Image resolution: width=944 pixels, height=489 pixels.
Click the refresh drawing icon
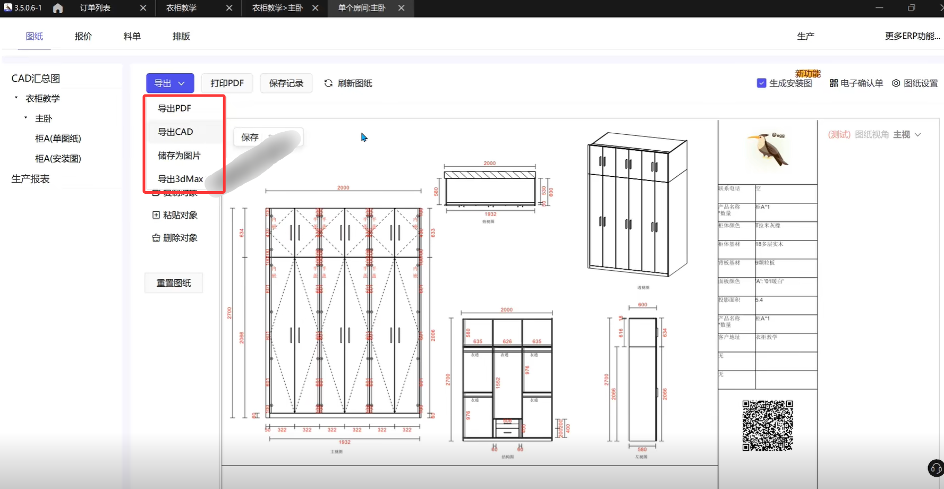pyautogui.click(x=328, y=83)
